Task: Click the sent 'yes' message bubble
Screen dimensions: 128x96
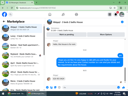Action: 120,55
